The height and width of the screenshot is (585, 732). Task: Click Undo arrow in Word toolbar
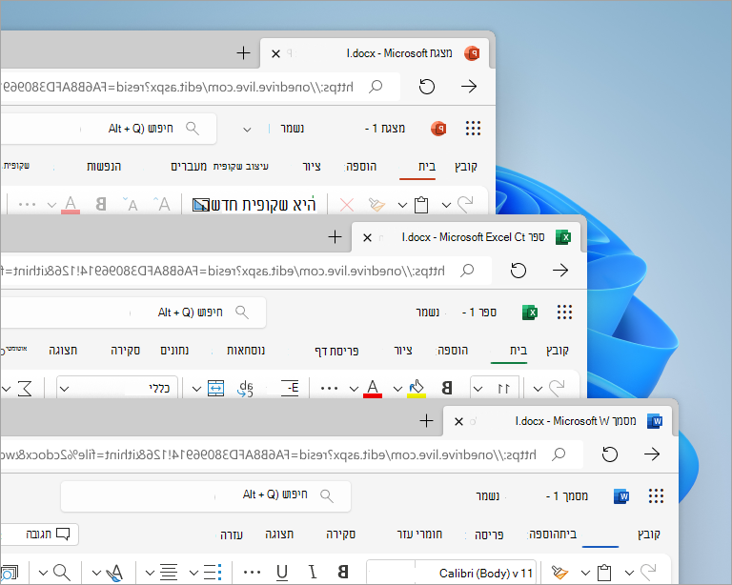tap(648, 572)
